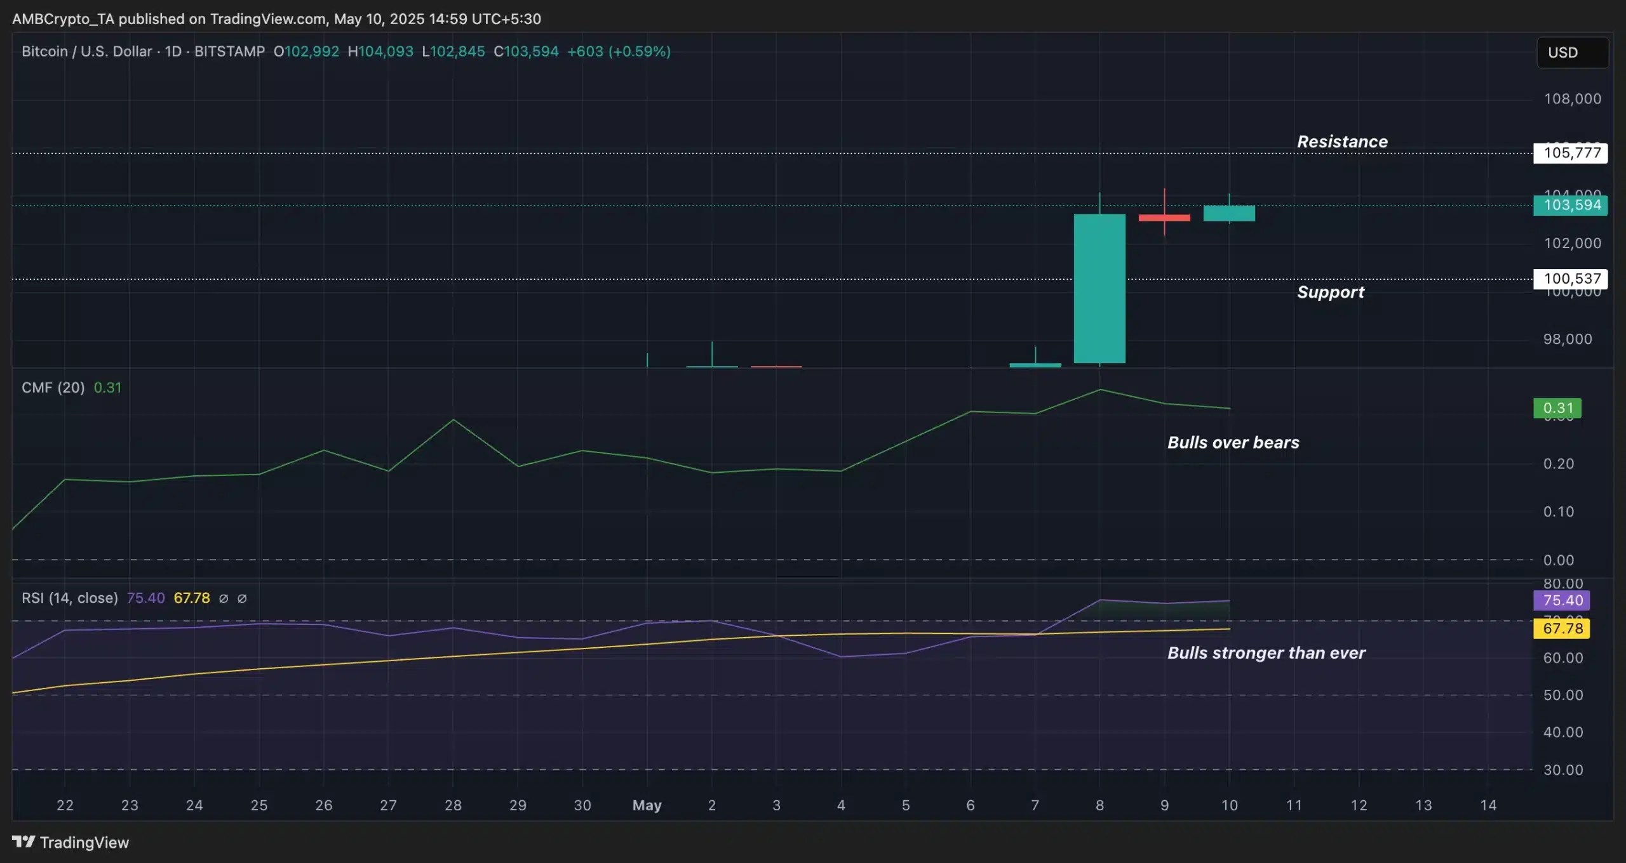Viewport: 1626px width, 863px height.
Task: Click the AMBCrypto_TA publisher name
Action: click(x=60, y=18)
